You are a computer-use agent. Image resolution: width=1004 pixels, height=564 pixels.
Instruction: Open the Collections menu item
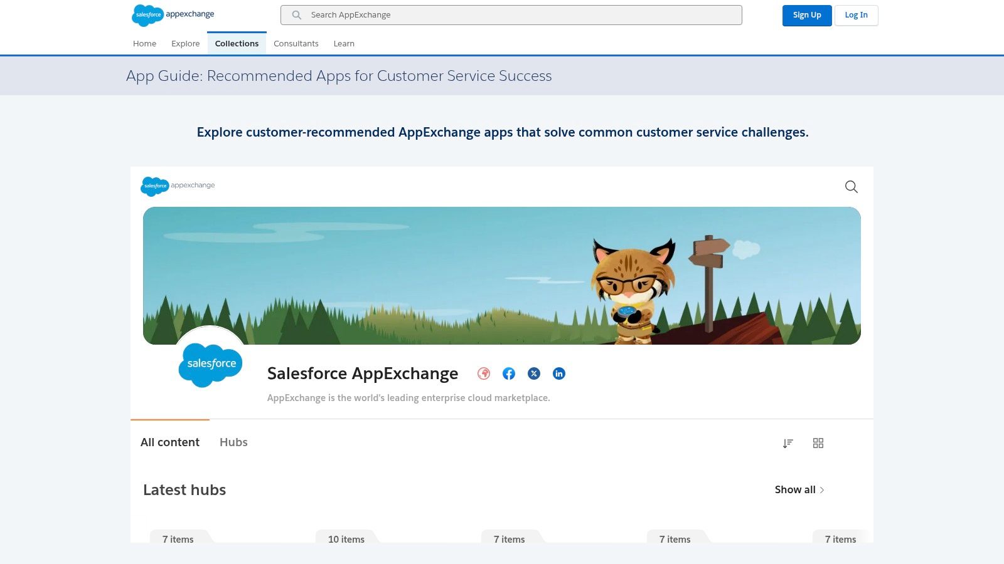point(237,43)
